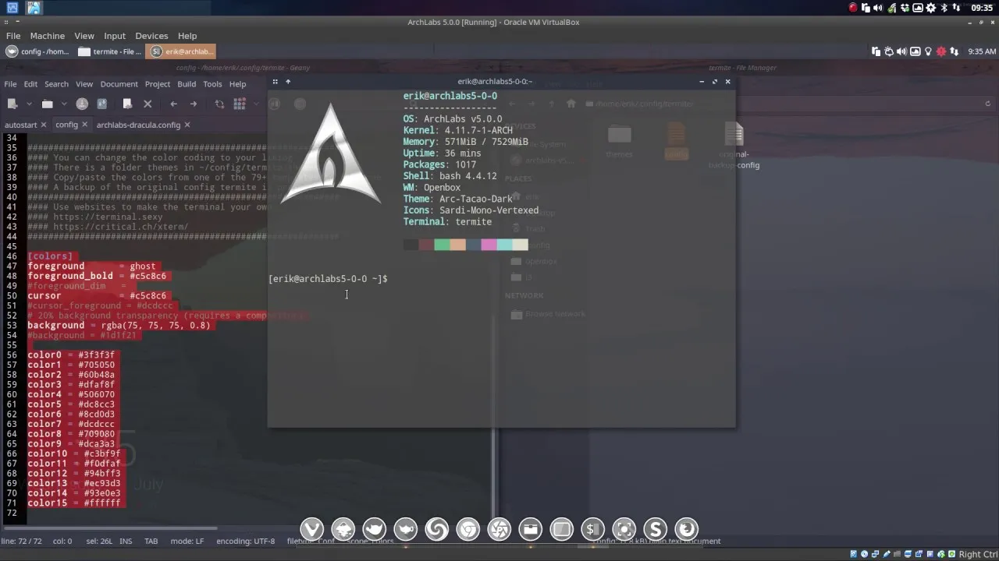Image resolution: width=999 pixels, height=561 pixels.
Task: Click the Save document icon in Geany's toolbar
Action: click(82, 104)
